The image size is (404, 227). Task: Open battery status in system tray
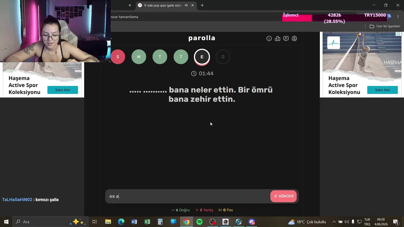[340, 222]
